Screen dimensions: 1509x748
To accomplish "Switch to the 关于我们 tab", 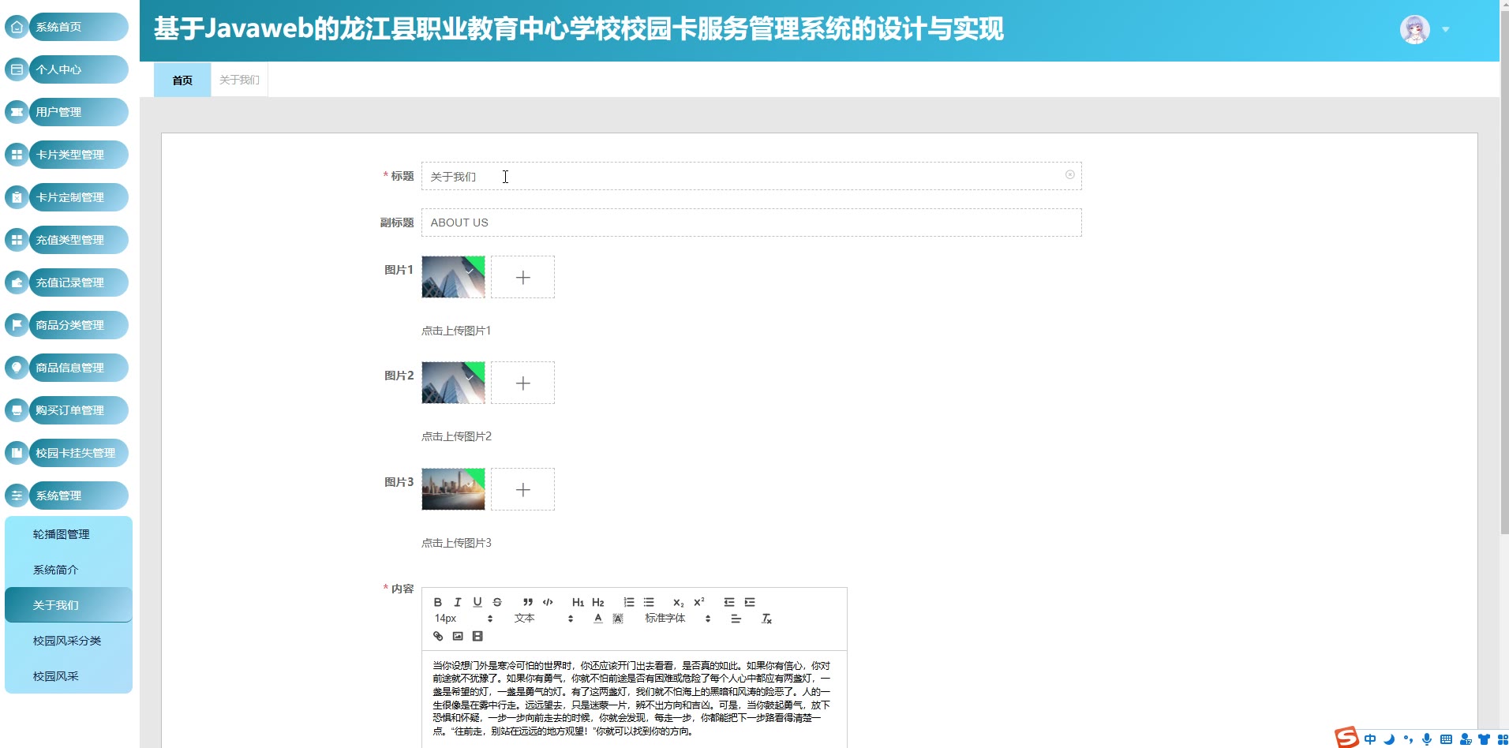I will pyautogui.click(x=239, y=80).
